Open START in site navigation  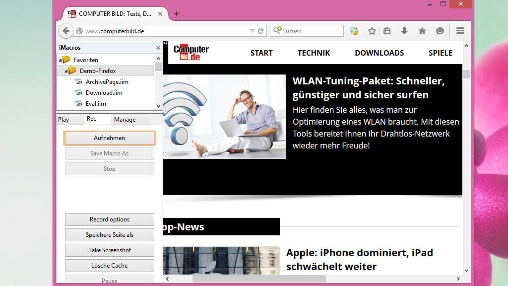pyautogui.click(x=261, y=53)
